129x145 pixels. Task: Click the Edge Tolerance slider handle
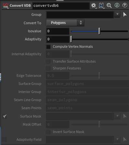click(x=99, y=76)
